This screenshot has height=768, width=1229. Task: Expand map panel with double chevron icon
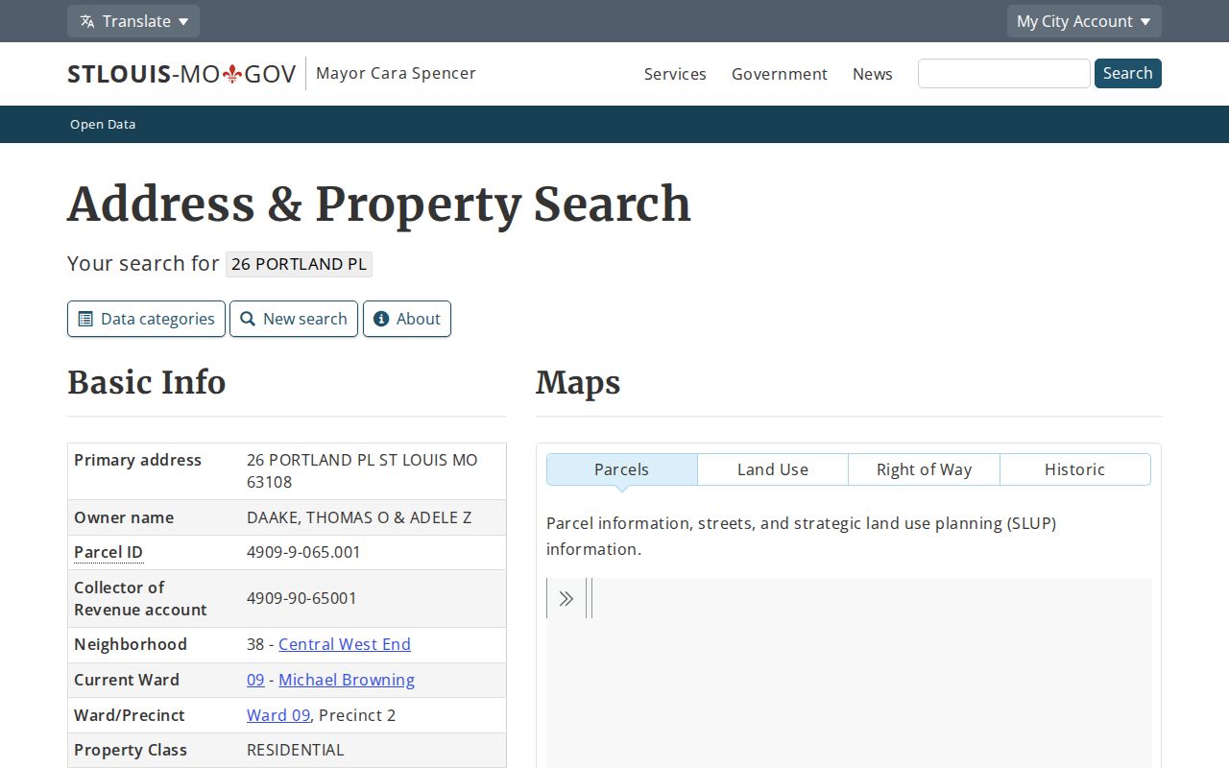tap(566, 598)
